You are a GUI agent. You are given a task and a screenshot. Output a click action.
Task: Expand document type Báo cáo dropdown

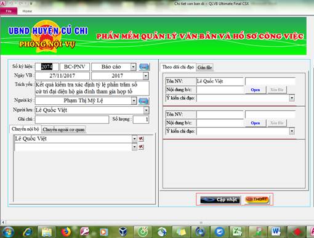point(133,67)
